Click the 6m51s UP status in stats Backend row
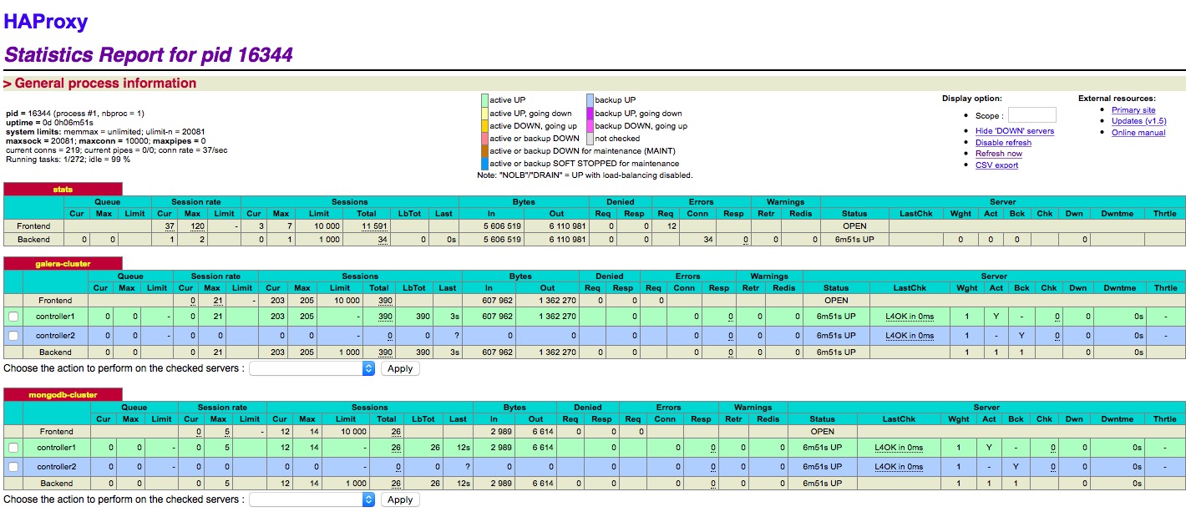The image size is (1186, 517). pos(854,240)
